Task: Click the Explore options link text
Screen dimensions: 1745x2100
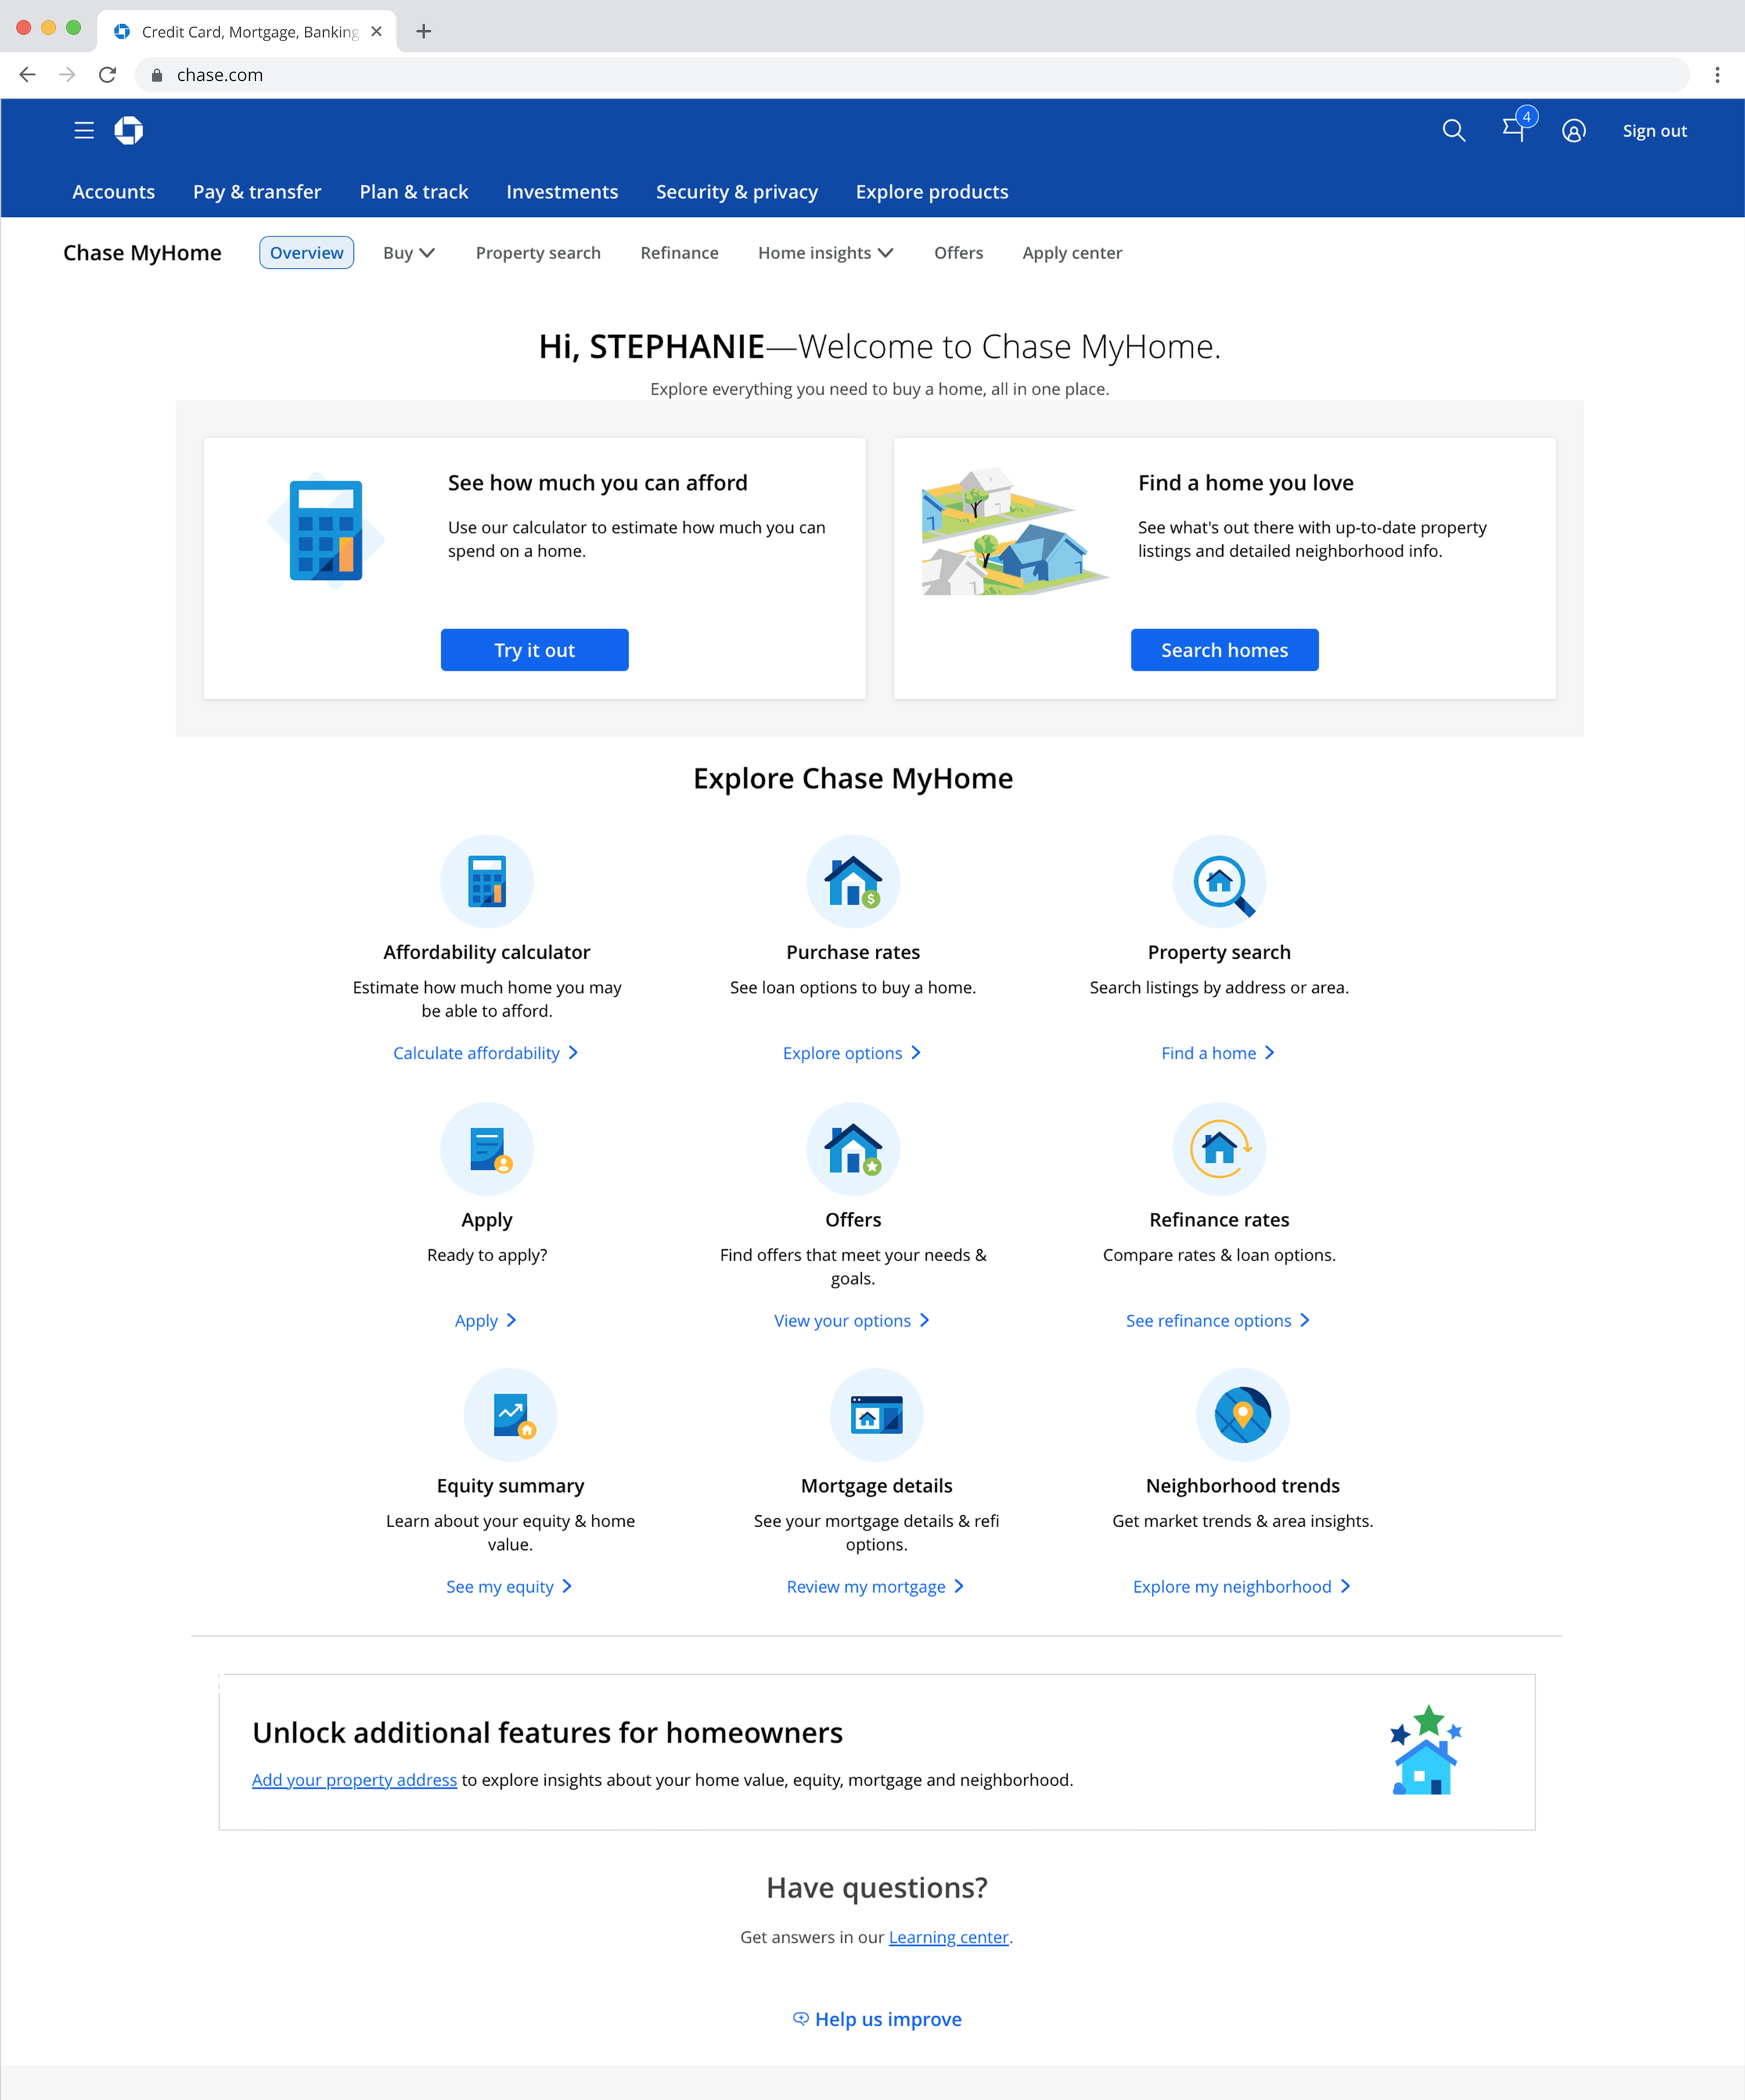Action: click(843, 1053)
